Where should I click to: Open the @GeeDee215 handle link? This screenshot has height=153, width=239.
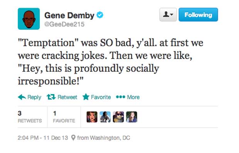point(64,24)
